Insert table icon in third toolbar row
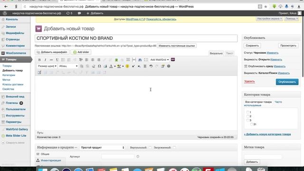This screenshot has width=304, height=171. pos(39,73)
